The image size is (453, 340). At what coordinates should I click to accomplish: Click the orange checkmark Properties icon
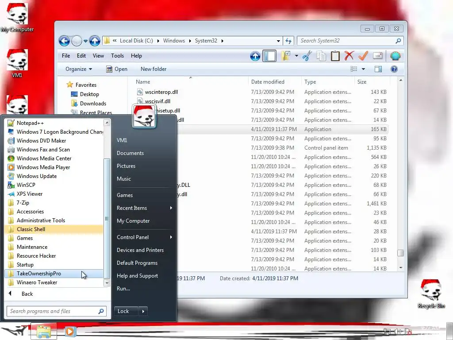[363, 56]
